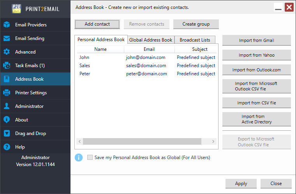296x194 pixels.
Task: Click the Administrator person icon
Action: click(7, 106)
